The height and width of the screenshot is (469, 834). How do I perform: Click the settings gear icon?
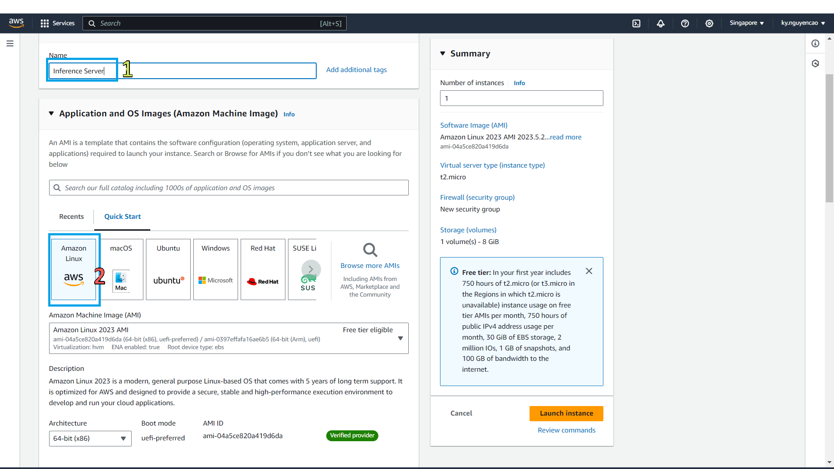pyautogui.click(x=709, y=23)
